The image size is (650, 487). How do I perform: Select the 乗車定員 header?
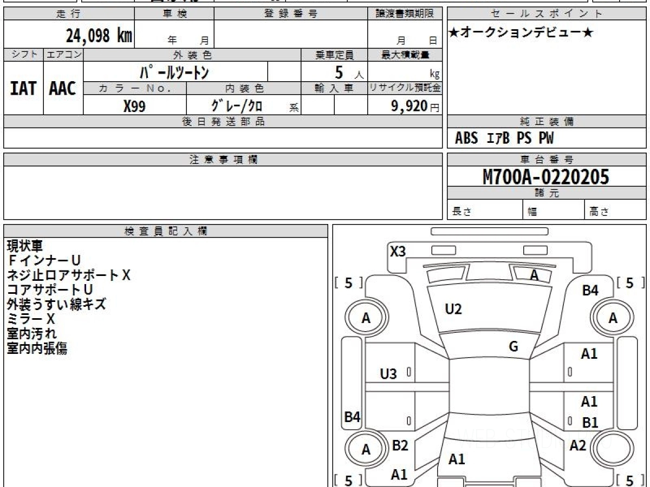334,55
